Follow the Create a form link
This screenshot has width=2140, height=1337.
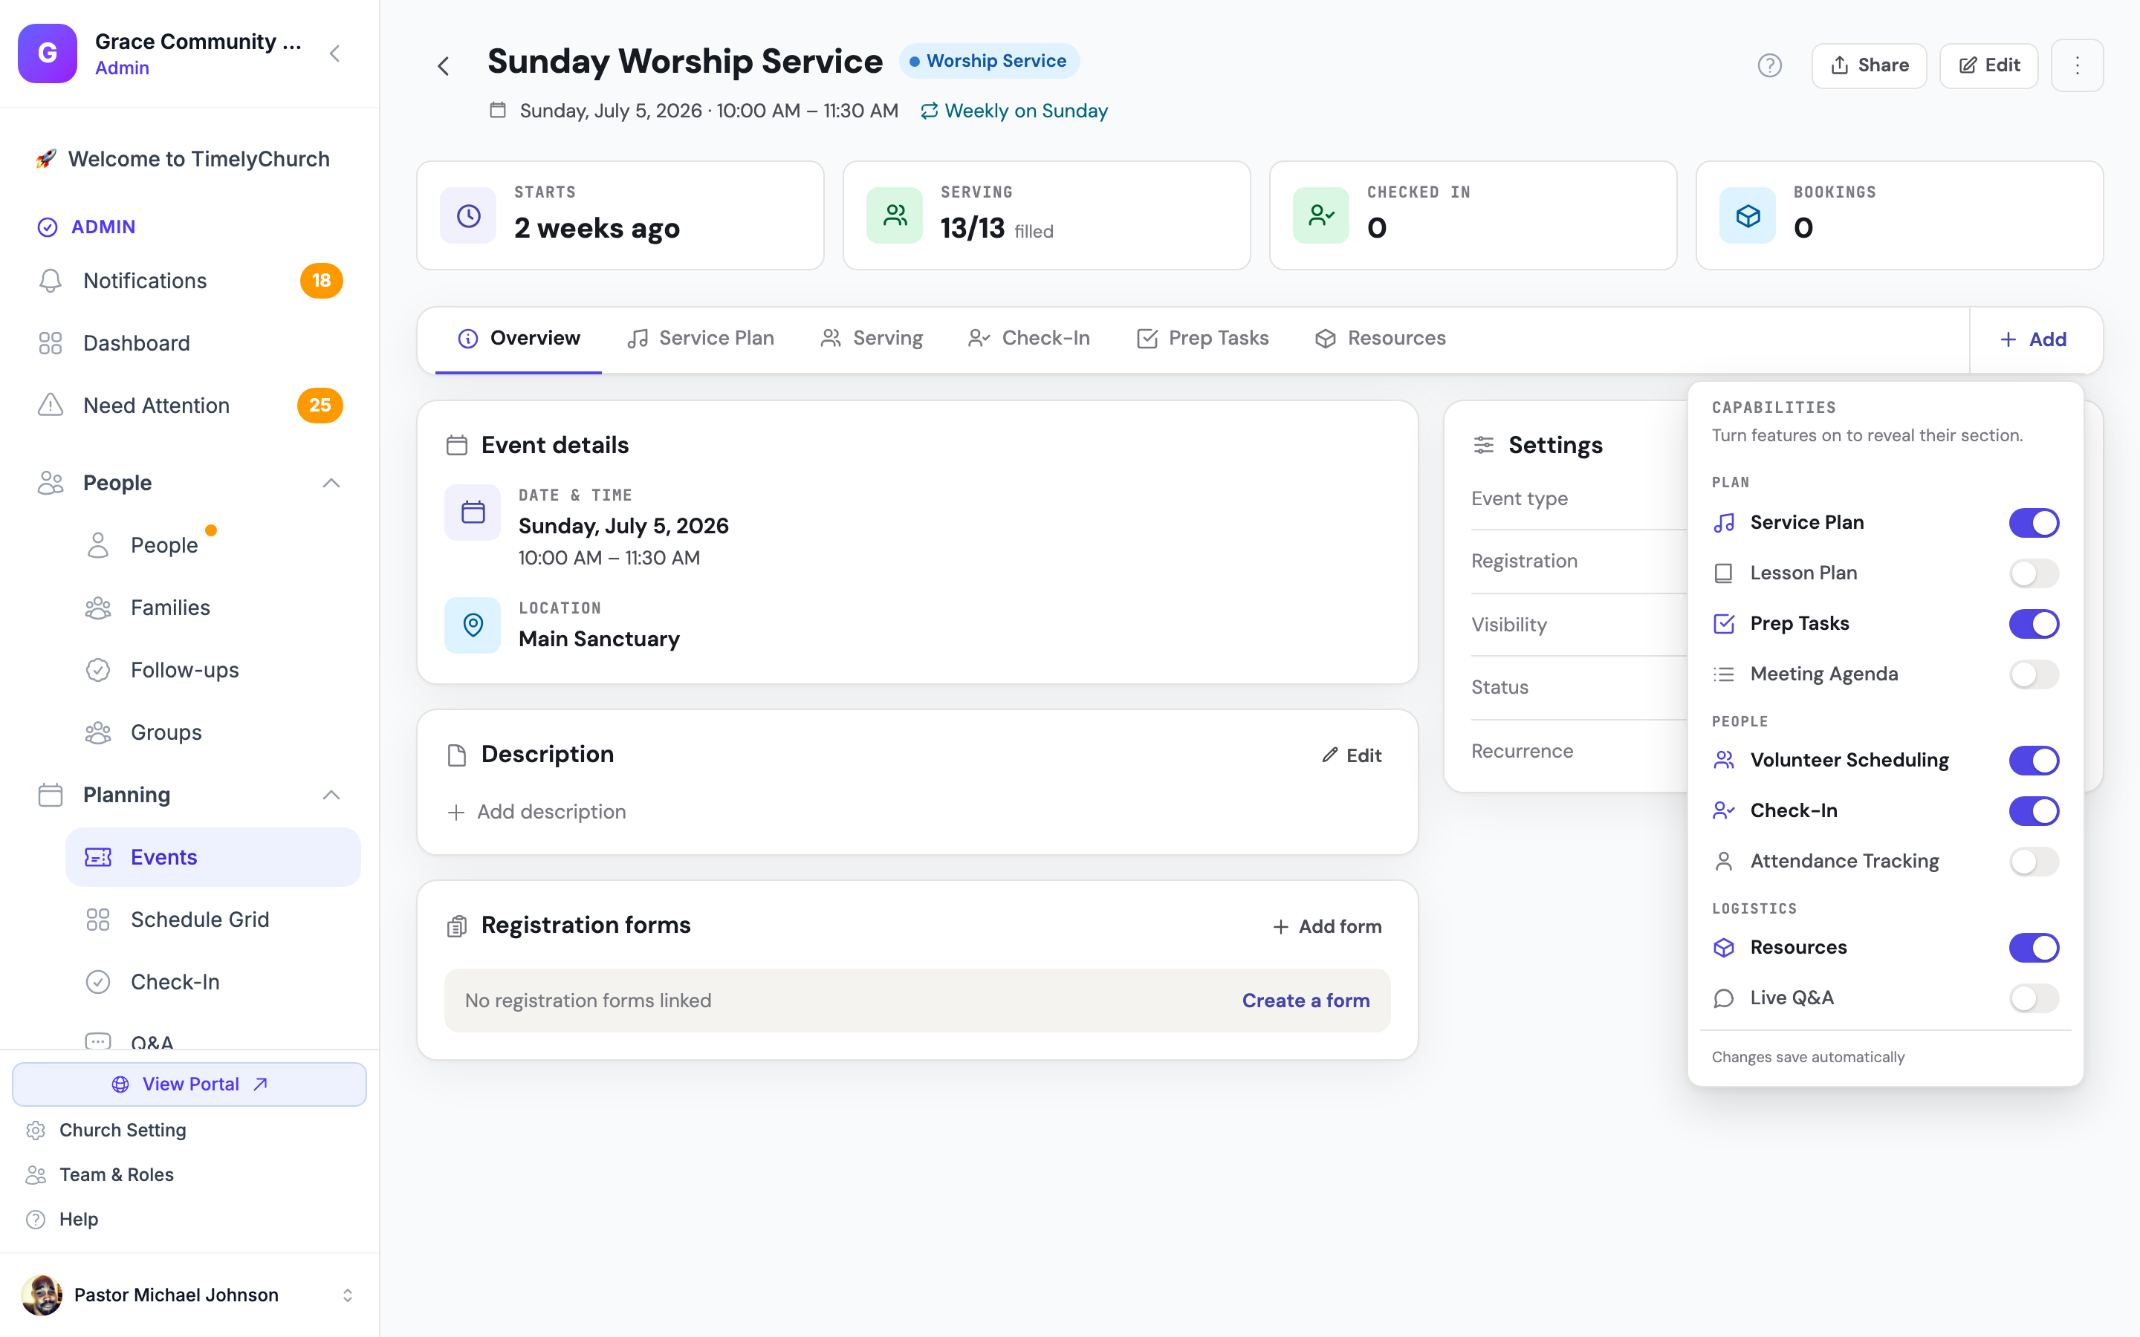tap(1306, 1000)
